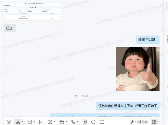Expand the folder options dropdown arrow

pyautogui.click(x=66, y=122)
